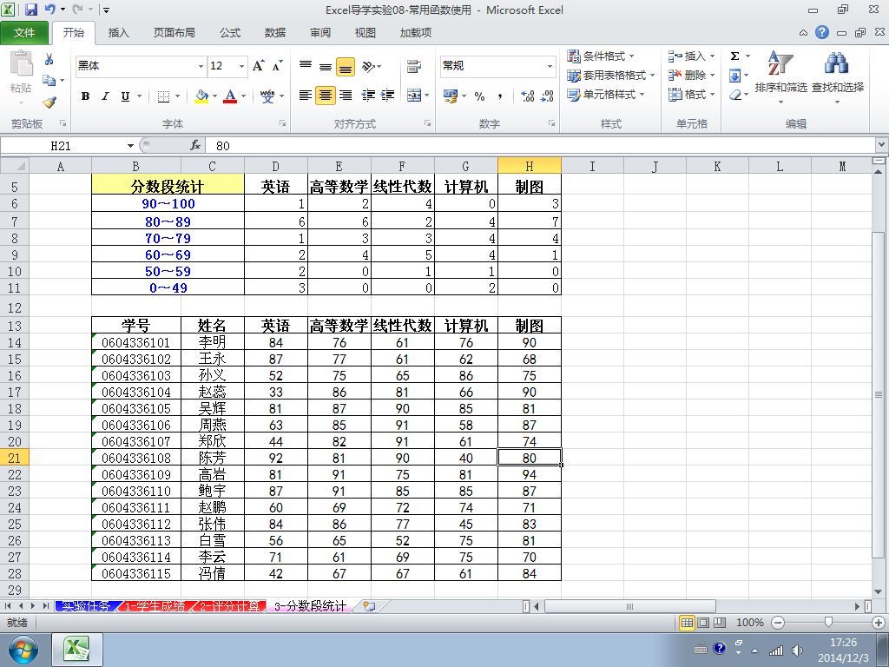Increase decimal places
889x667 pixels.
pyautogui.click(x=527, y=96)
